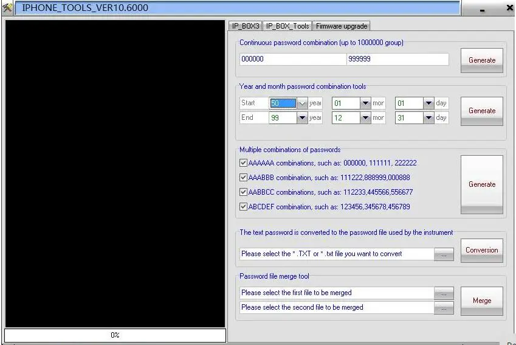Generate multiple combinations of passwords
The image size is (516, 345).
coord(482,184)
